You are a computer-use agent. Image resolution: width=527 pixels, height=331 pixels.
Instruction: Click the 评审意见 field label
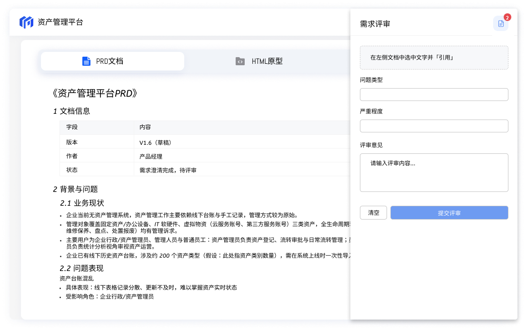click(x=371, y=145)
